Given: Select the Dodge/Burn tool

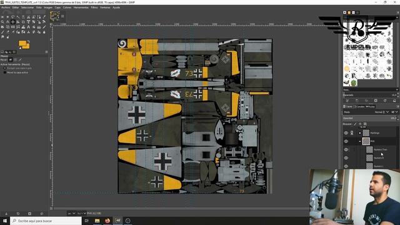Looking at the screenshot, I should coord(7,37).
